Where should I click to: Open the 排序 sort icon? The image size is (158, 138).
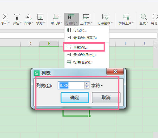(29, 17)
